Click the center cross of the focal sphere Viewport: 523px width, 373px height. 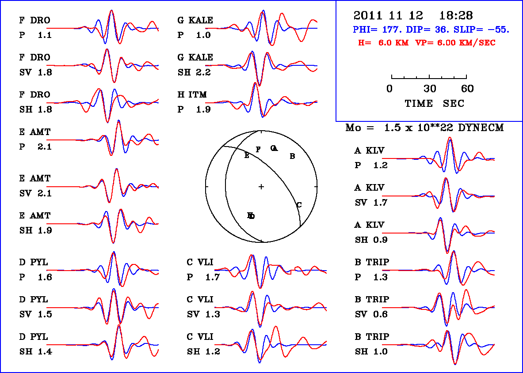click(x=261, y=187)
